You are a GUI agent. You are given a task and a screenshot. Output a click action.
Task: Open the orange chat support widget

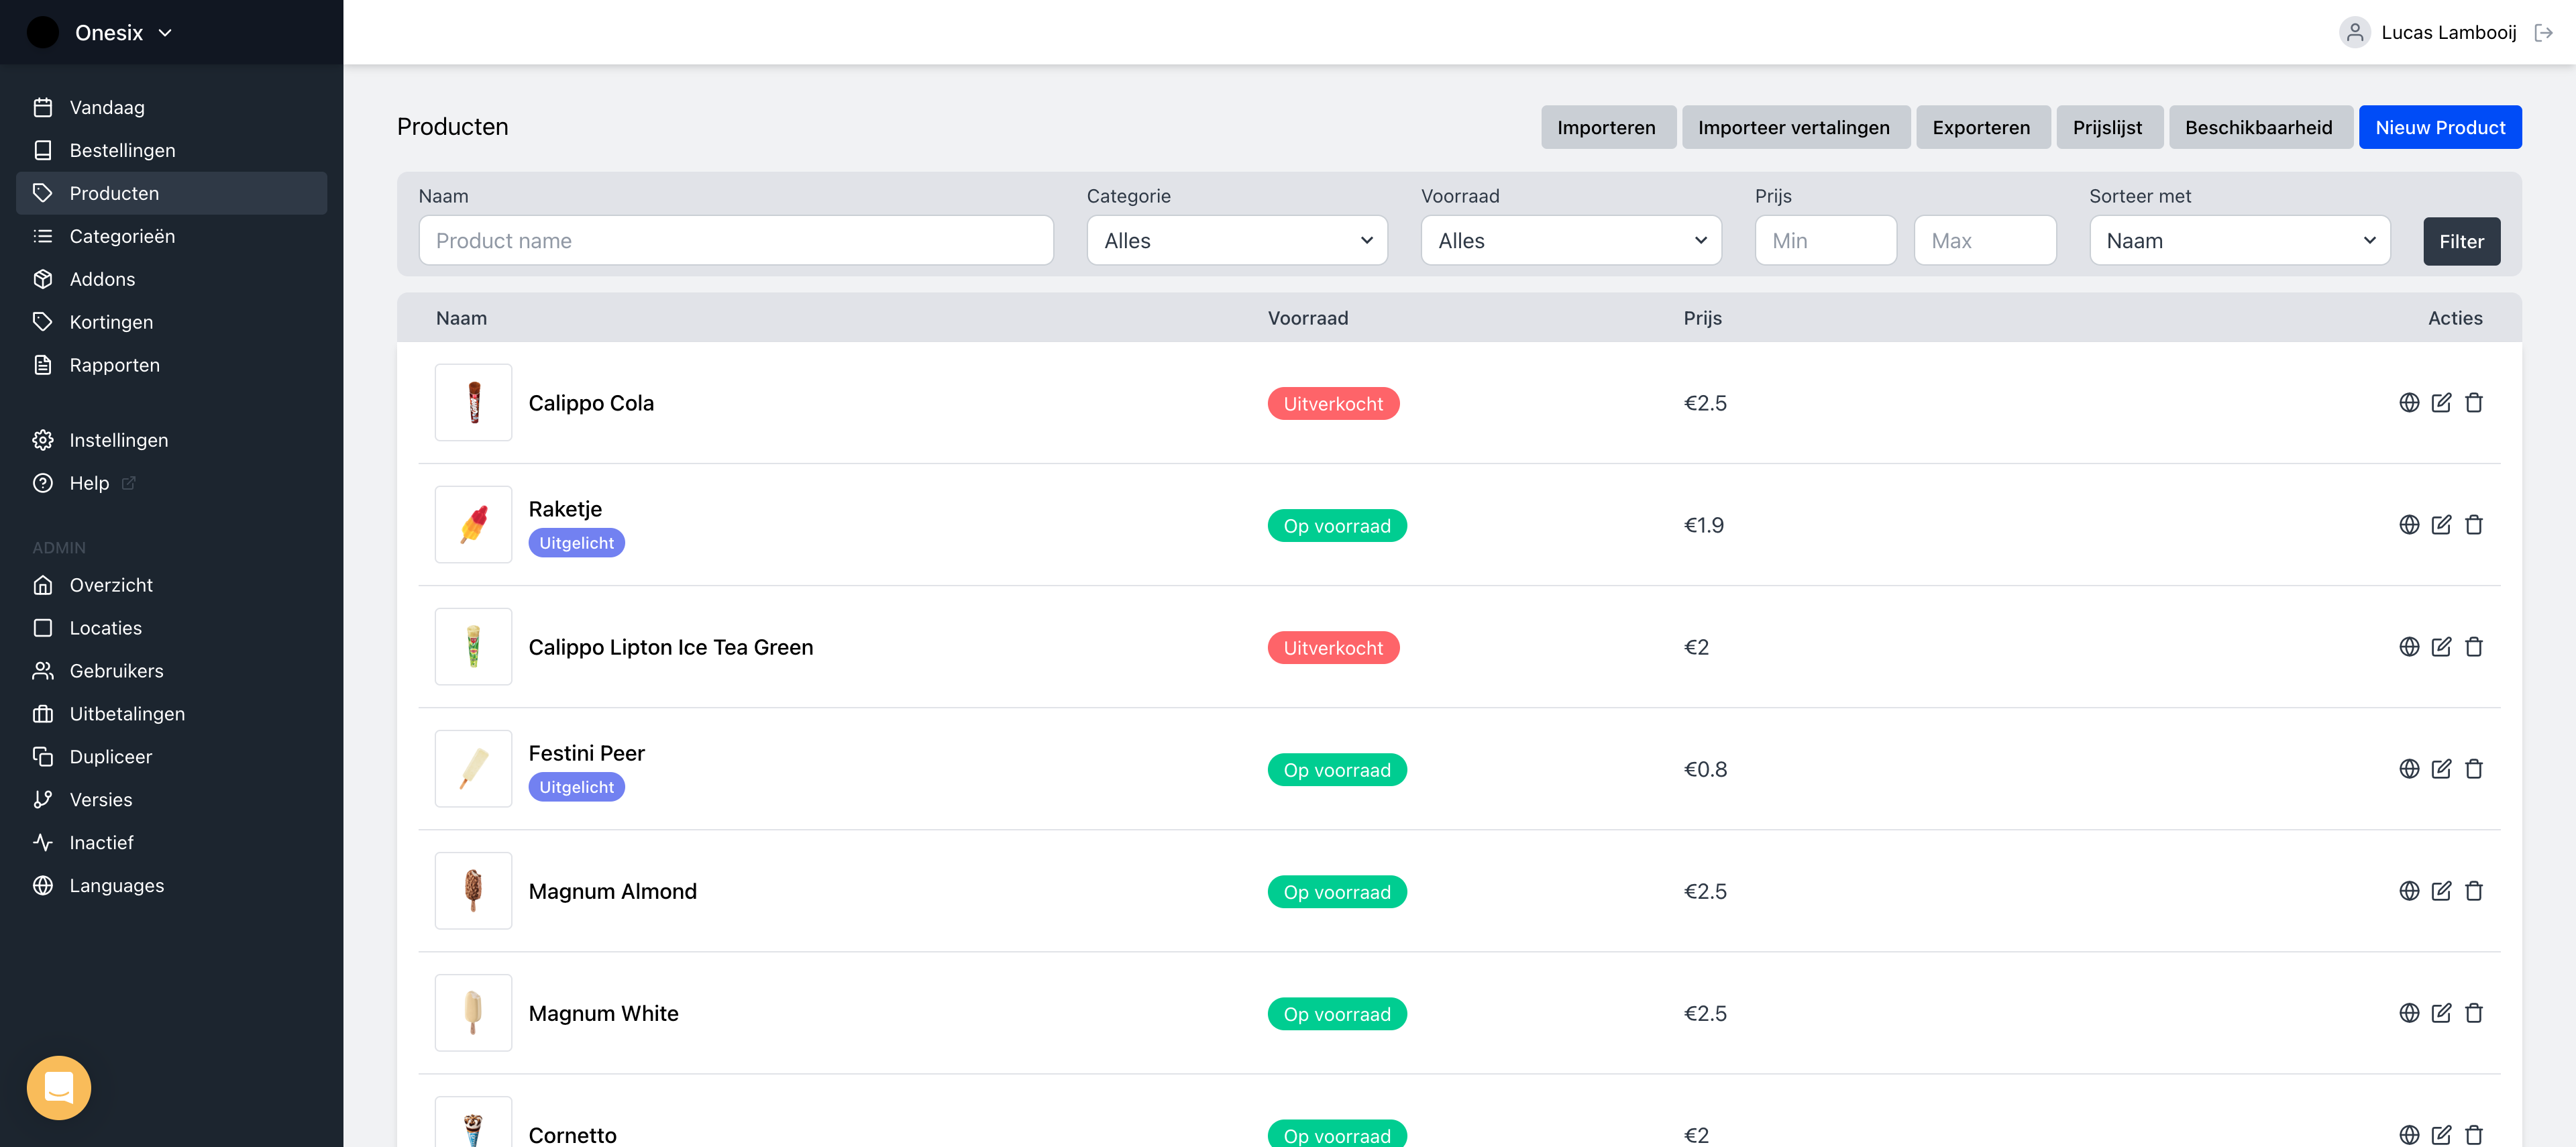coord(58,1087)
